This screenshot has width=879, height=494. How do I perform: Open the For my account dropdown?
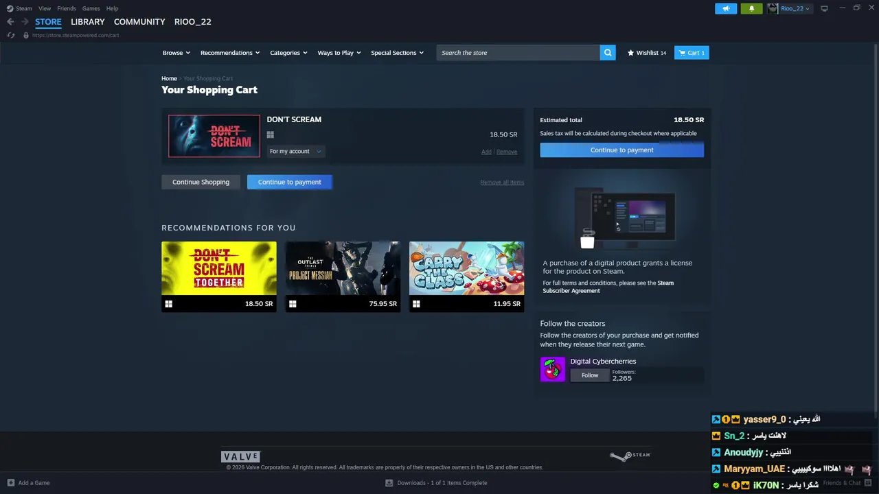tap(295, 151)
